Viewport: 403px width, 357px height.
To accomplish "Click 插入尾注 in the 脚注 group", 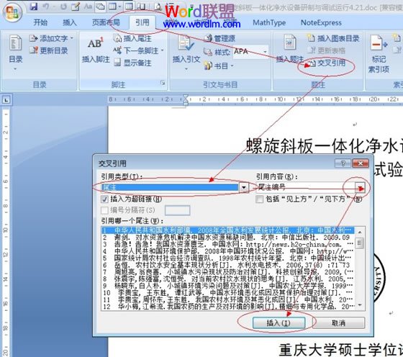I will tap(132, 39).
